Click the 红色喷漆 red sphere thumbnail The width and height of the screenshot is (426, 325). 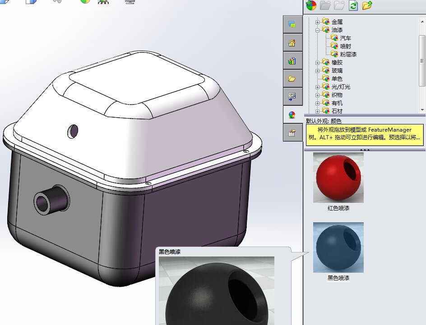point(338,178)
